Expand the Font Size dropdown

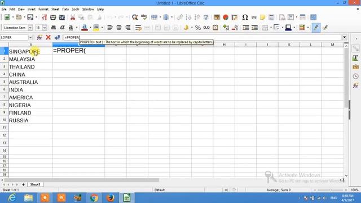(x=45, y=28)
